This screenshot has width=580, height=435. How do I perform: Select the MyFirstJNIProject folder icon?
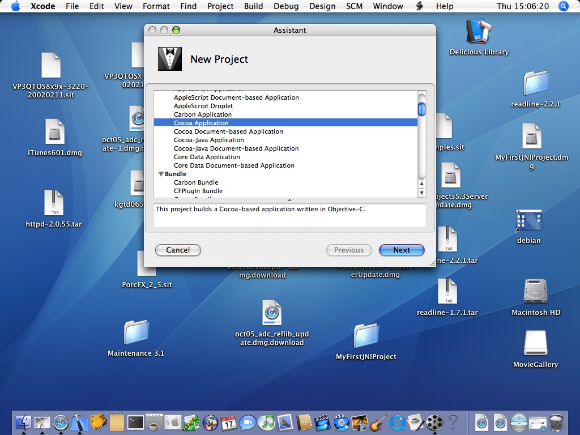pos(366,335)
